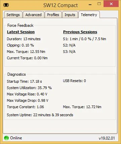Minimize the SW12 Compact window
Image resolution: width=121 pixels, height=144 pixels.
point(90,5)
